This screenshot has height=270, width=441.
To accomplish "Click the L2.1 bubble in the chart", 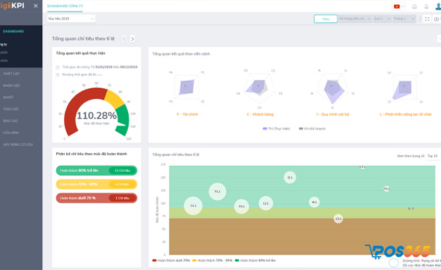I will tap(266, 203).
